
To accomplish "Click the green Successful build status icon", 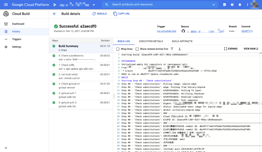I will (x=56, y=26).
